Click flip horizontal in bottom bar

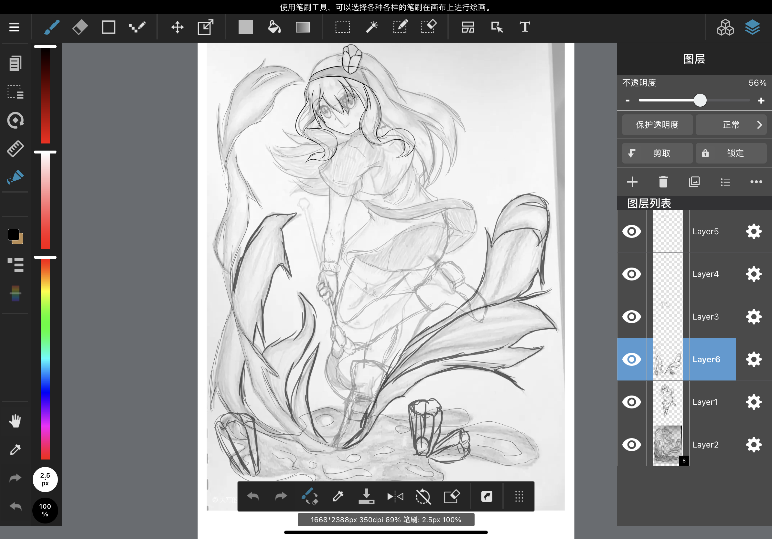[x=395, y=496]
